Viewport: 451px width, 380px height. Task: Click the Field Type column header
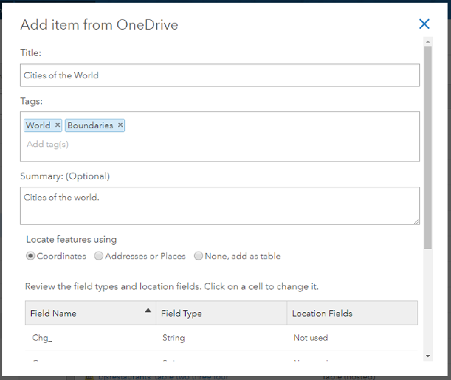click(x=182, y=313)
